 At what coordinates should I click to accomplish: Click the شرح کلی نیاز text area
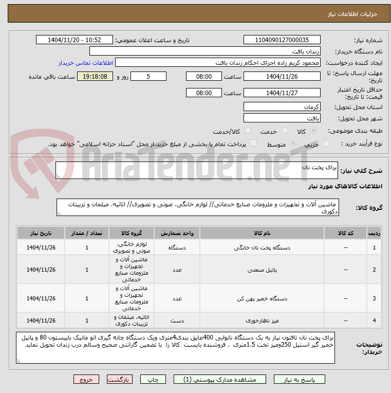[197, 170]
